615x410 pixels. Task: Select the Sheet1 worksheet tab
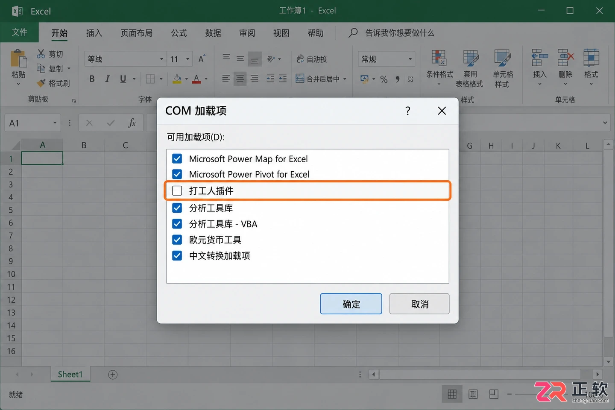70,375
